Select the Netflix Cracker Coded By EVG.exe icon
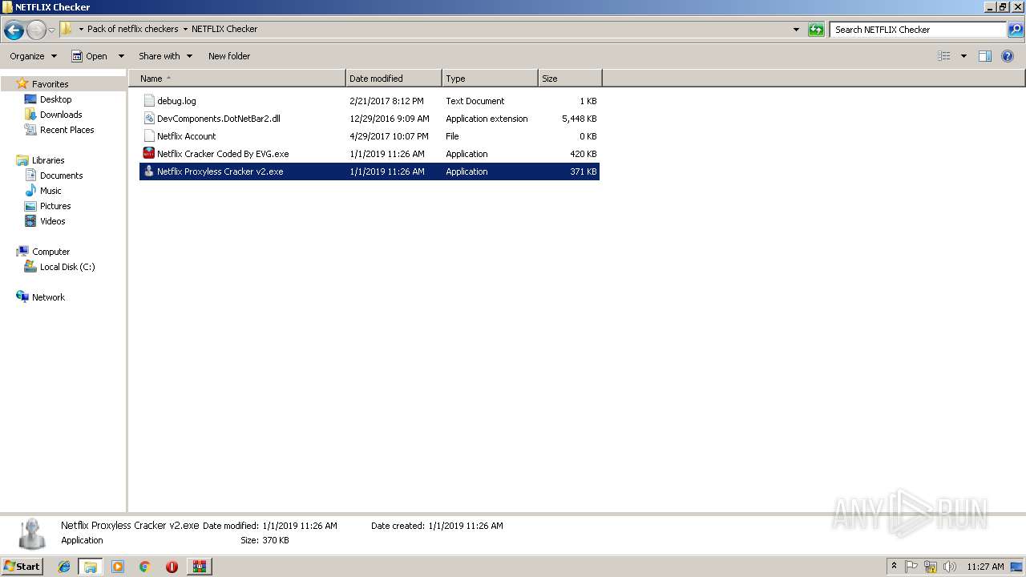1026x577 pixels. 148,154
